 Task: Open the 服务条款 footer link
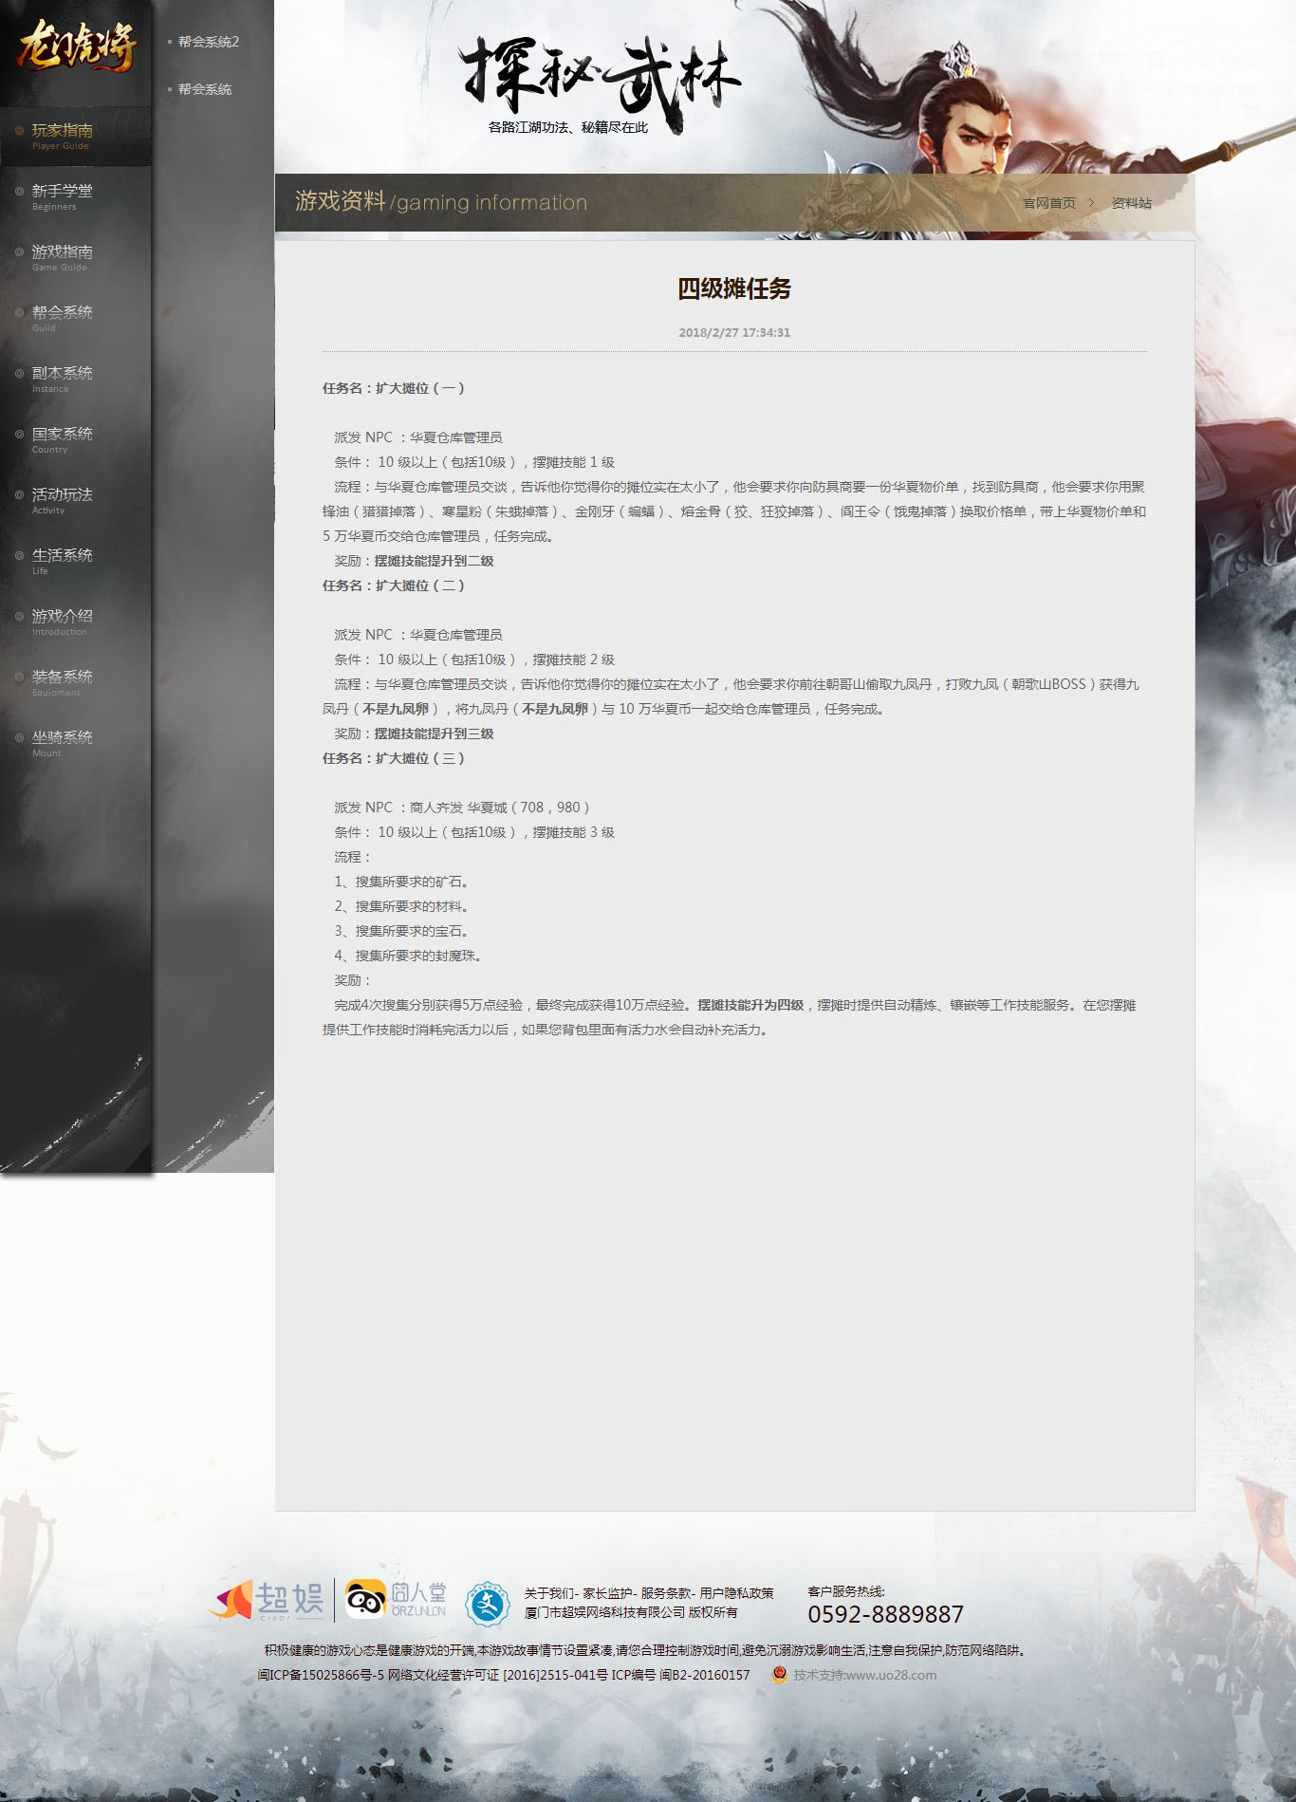(x=666, y=1593)
